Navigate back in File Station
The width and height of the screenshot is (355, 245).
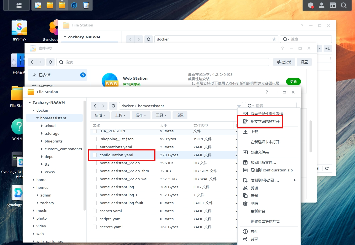tap(95, 106)
